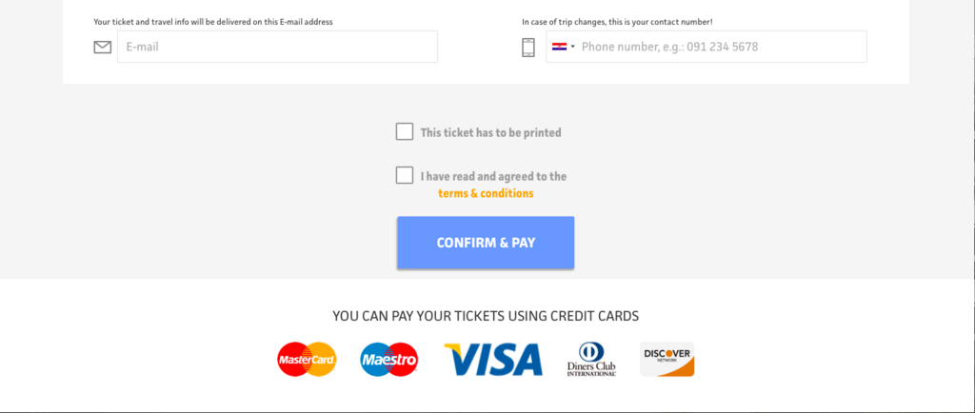Viewport: 975px width, 413px height.
Task: Click the Maestro card logo
Action: click(389, 360)
